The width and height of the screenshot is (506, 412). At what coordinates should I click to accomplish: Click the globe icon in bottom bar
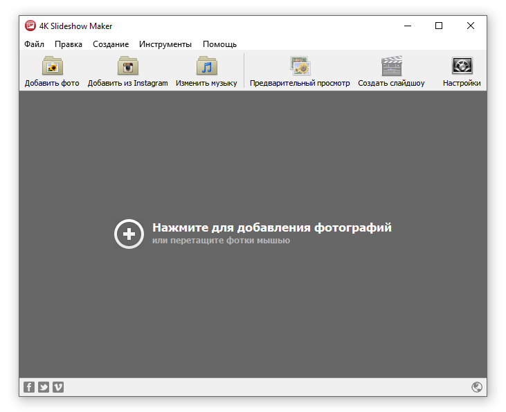[477, 387]
